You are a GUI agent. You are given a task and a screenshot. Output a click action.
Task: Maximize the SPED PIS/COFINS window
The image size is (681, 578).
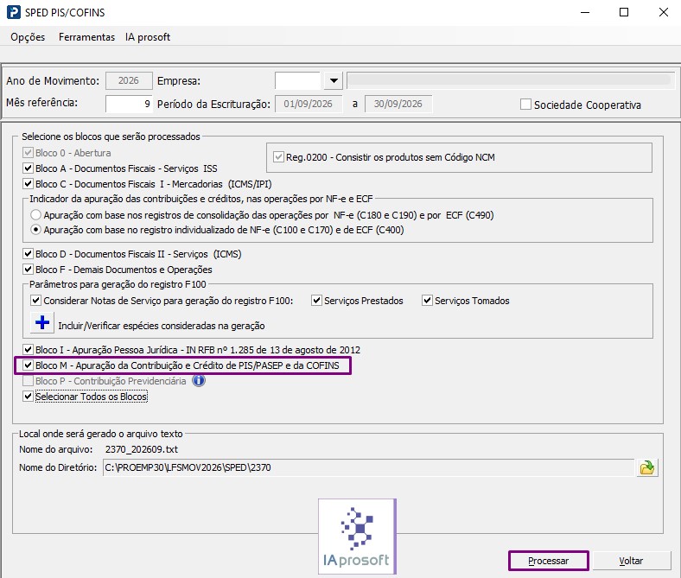pyautogui.click(x=624, y=12)
